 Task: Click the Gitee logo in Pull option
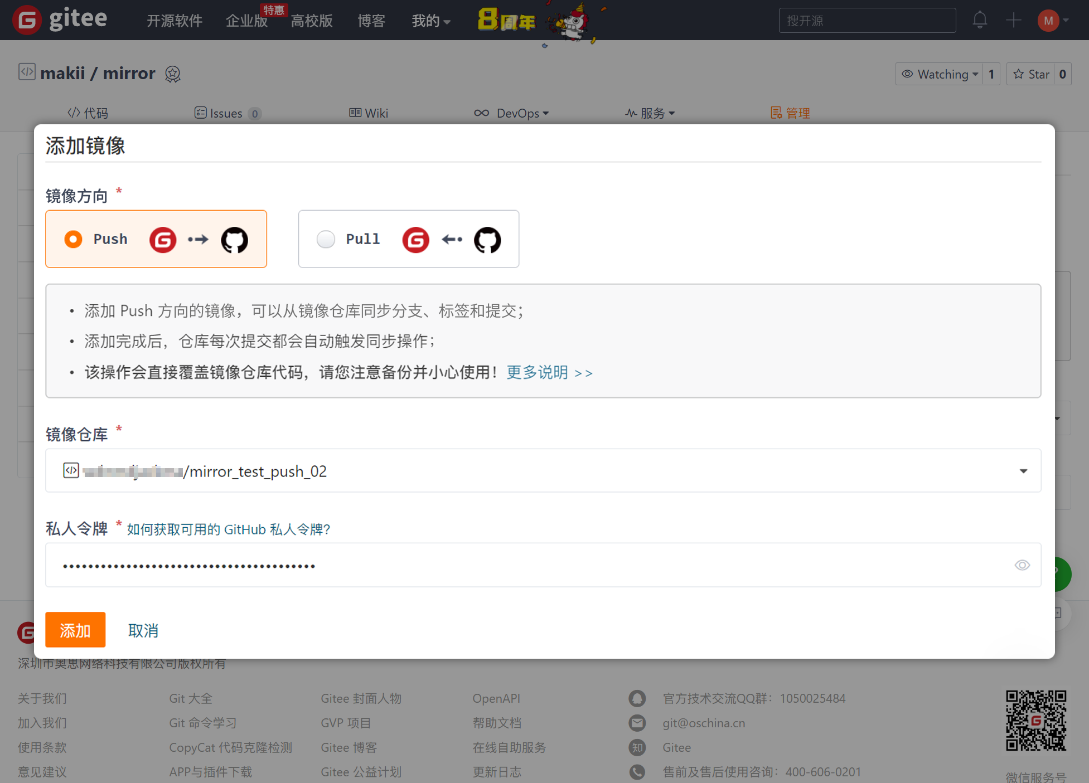415,240
